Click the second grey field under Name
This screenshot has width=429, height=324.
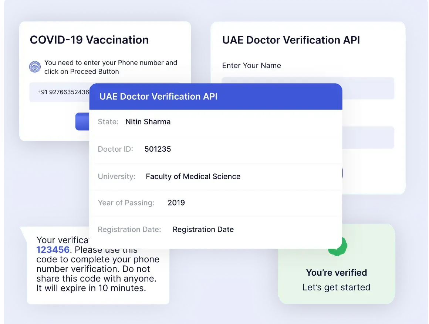pos(368,138)
